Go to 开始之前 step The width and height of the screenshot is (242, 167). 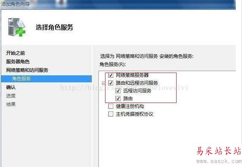click(x=16, y=53)
